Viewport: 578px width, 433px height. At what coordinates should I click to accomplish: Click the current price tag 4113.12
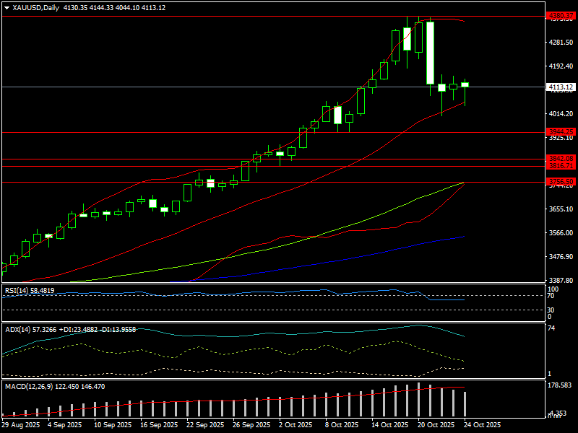pyautogui.click(x=561, y=87)
